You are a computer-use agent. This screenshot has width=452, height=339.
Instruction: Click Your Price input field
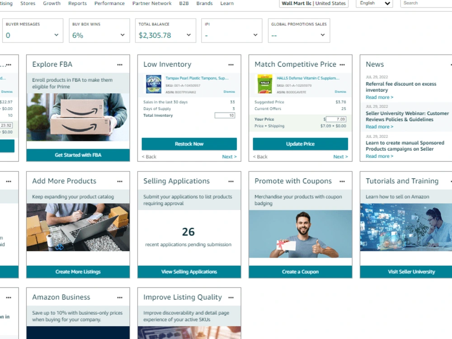click(336, 119)
